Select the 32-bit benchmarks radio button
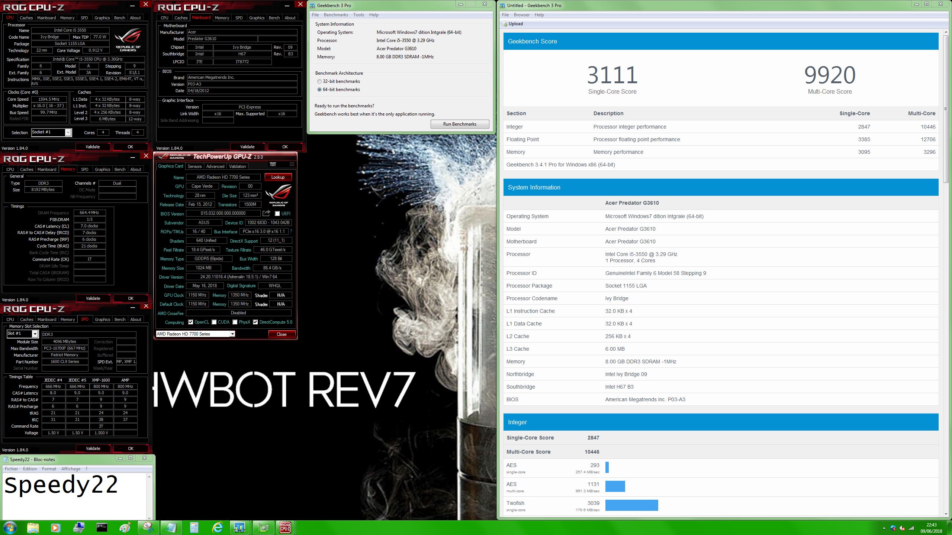 pos(319,81)
